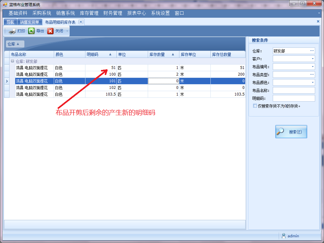This screenshot has width=324, height=243.
Task: Open the 库存管理 menu
Action: pyautogui.click(x=89, y=13)
